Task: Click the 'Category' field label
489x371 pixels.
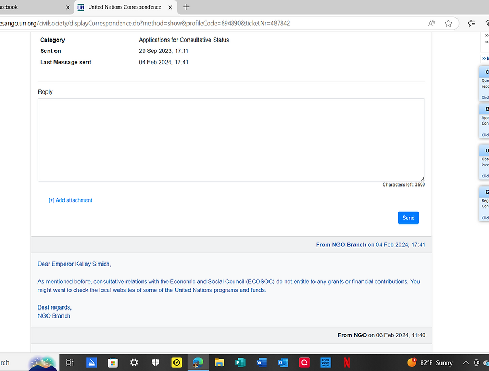Action: (52, 40)
